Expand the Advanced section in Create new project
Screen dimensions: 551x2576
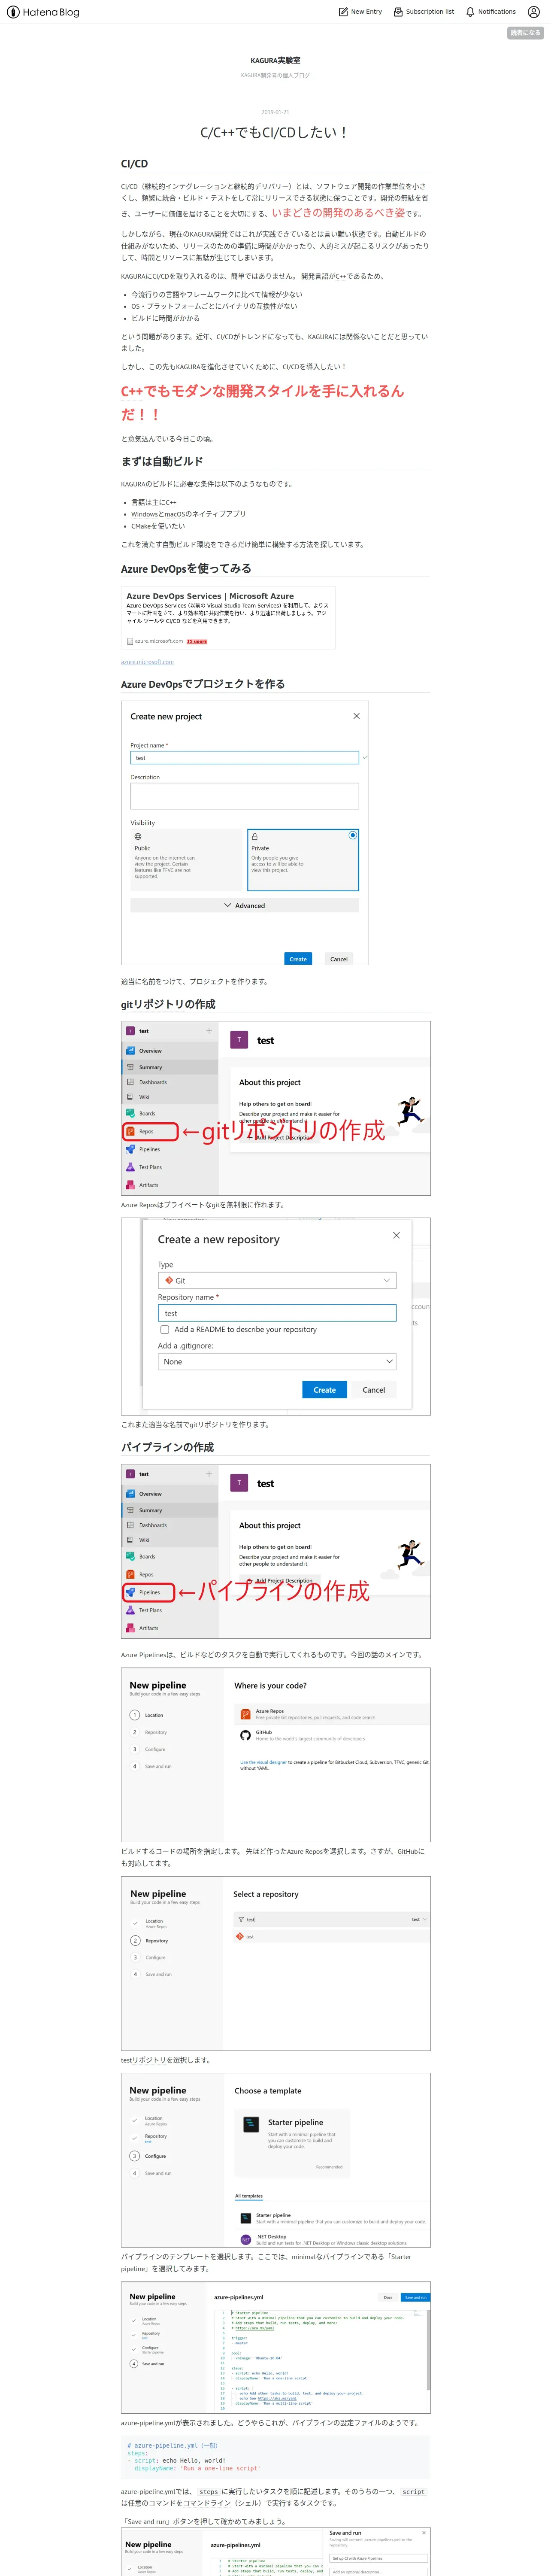coord(244,905)
